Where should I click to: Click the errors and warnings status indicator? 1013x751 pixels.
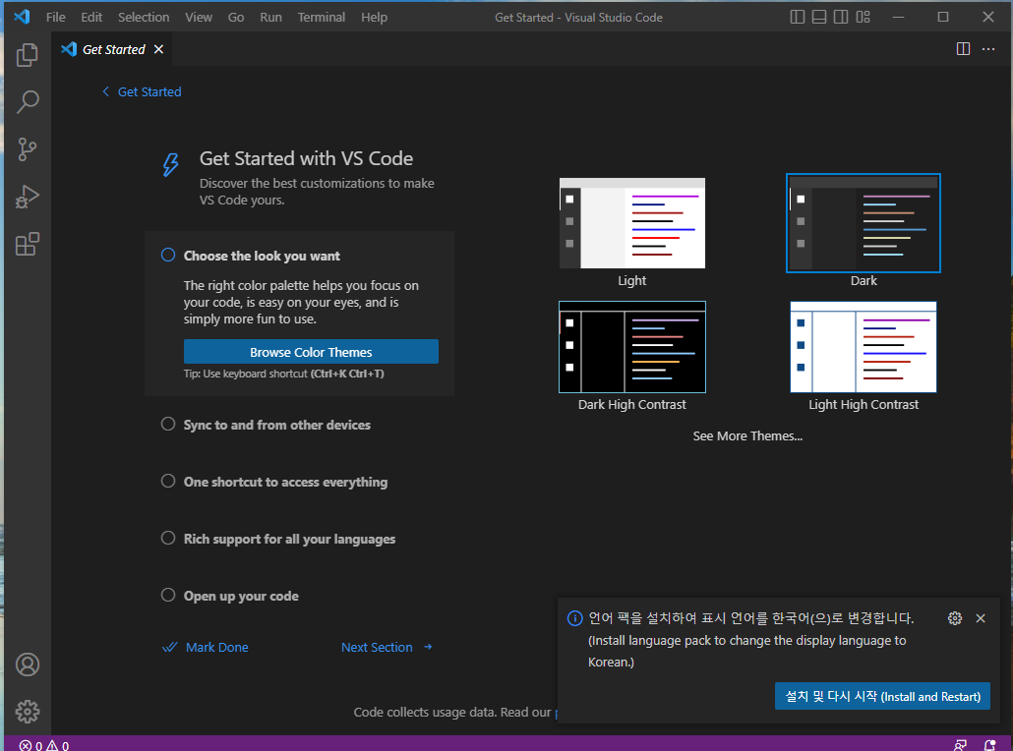pyautogui.click(x=44, y=745)
